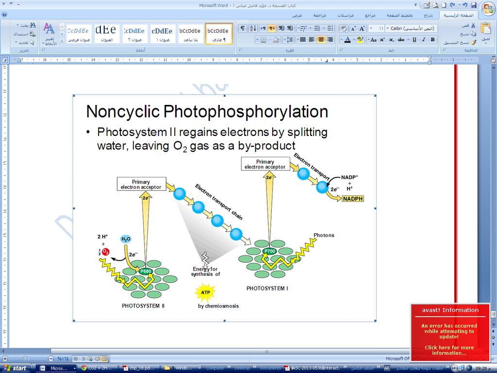The image size is (497, 373).
Task: Select the Format Painter (نسخ التنسيق)
Action: 460,42
